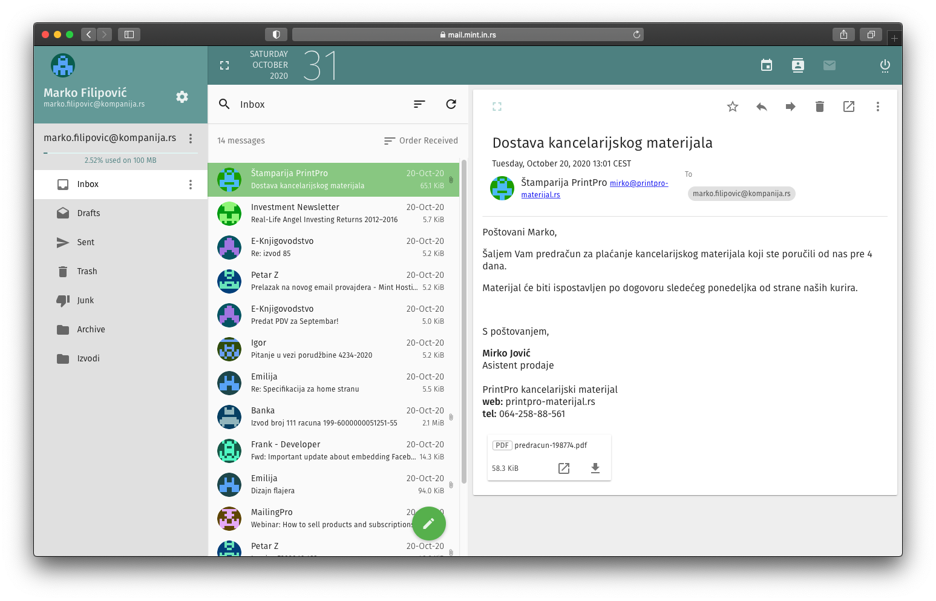Screen dimensions: 936x601
Task: Toggle expand icon next to the date
Action: (x=224, y=65)
